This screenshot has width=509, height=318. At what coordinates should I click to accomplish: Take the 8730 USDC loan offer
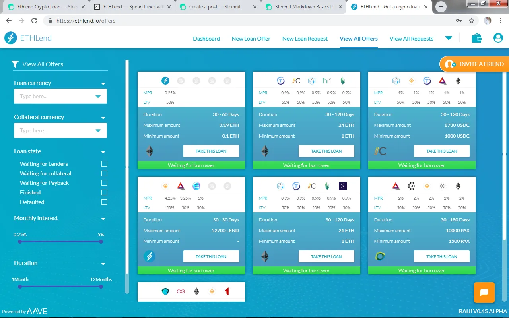442,151
